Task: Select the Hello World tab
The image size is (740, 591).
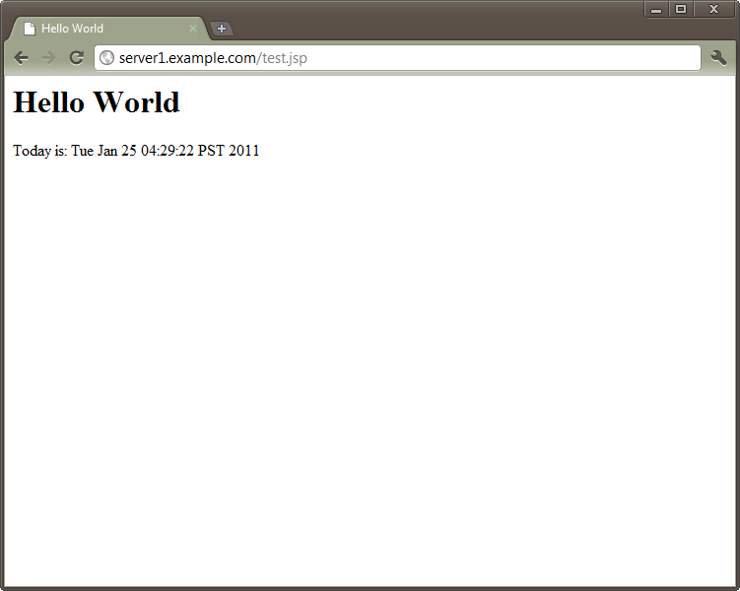Action: pyautogui.click(x=107, y=29)
